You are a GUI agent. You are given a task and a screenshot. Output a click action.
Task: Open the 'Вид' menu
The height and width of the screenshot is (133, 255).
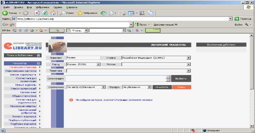(29, 7)
